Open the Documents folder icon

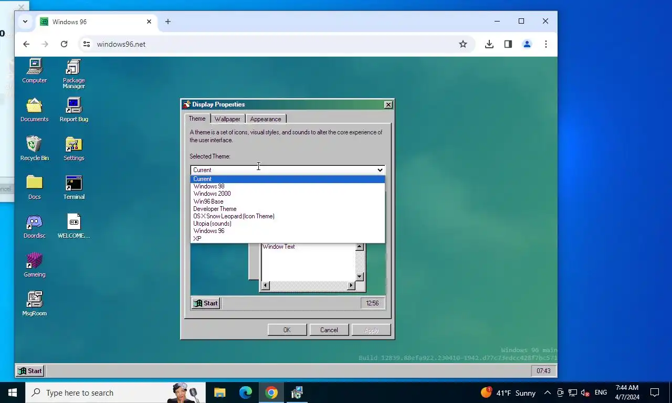35,110
